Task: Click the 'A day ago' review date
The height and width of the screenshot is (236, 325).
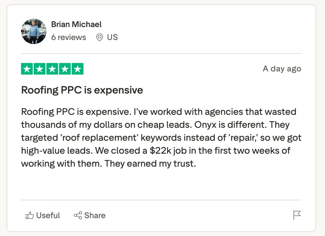Action: pyautogui.click(x=282, y=69)
